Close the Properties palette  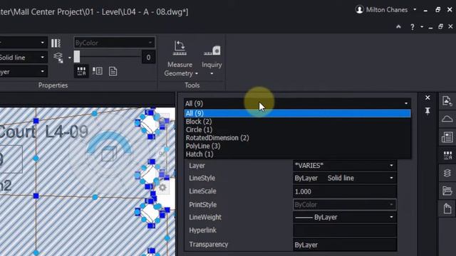tap(427, 98)
